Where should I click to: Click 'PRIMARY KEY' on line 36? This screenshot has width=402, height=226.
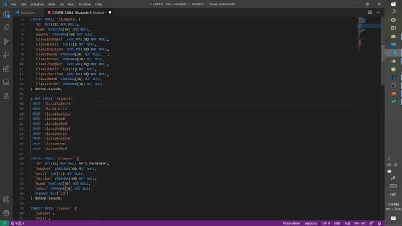coord(46,193)
